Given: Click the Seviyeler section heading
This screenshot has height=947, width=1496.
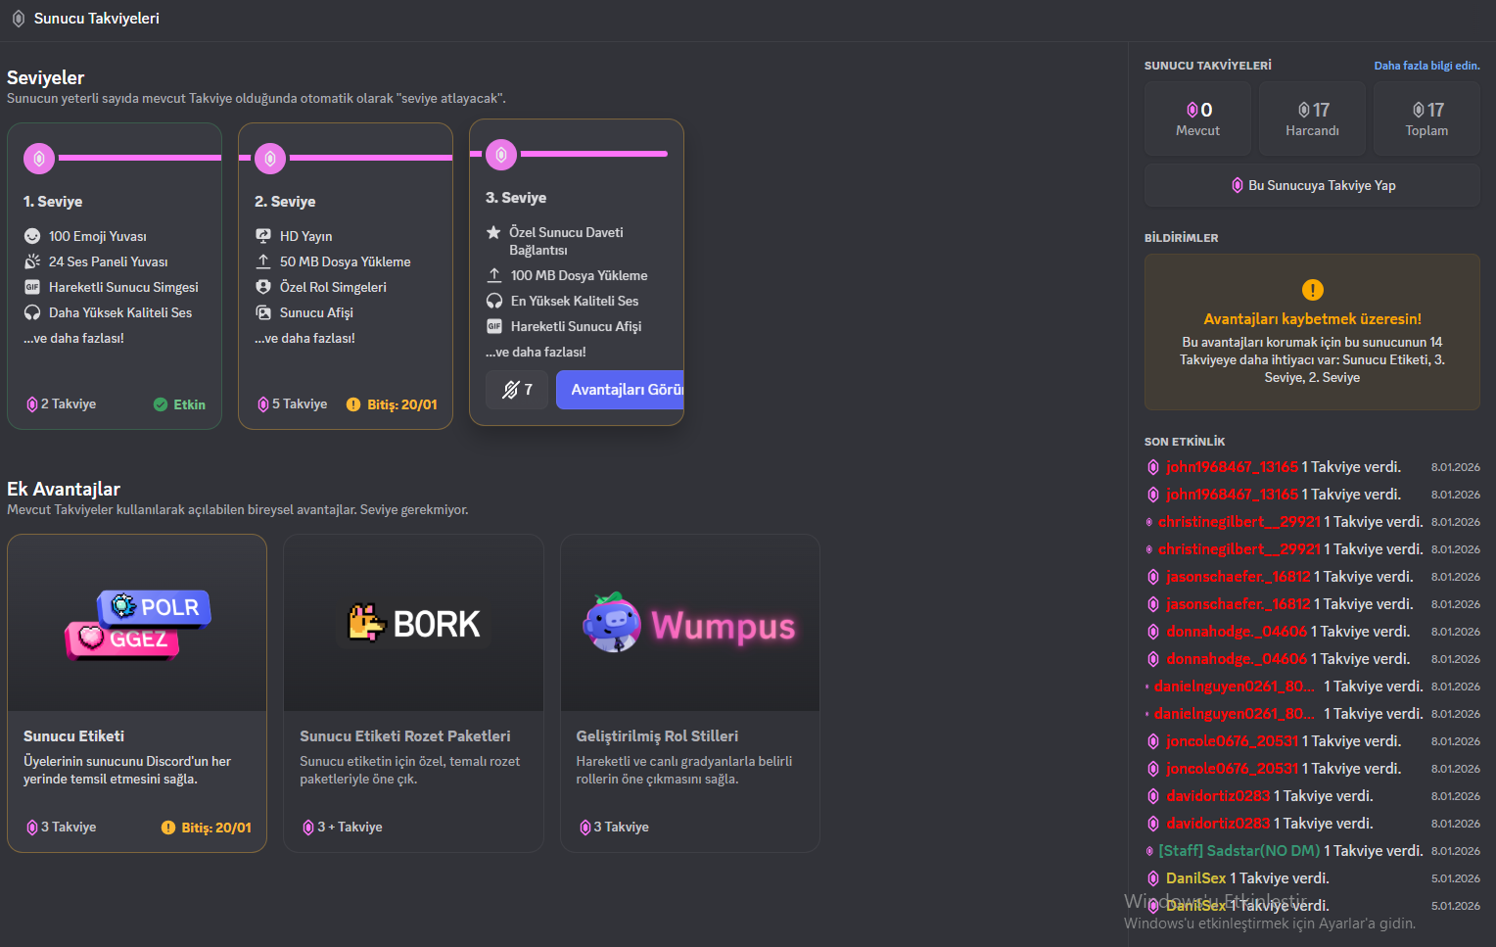Looking at the screenshot, I should point(46,77).
